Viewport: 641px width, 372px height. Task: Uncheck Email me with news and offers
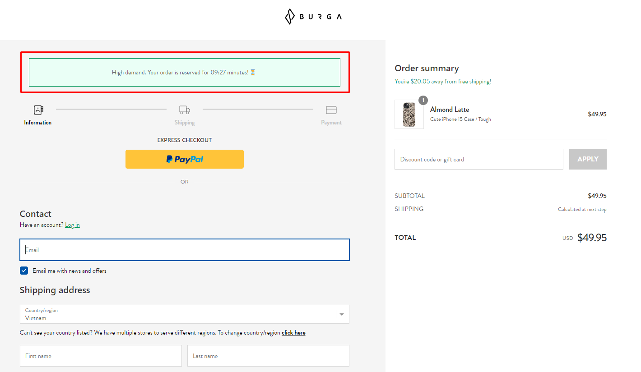click(24, 271)
